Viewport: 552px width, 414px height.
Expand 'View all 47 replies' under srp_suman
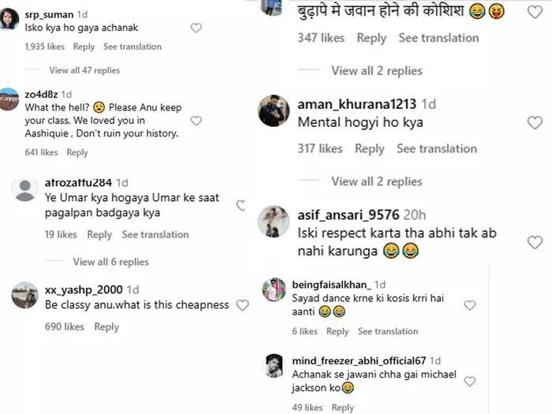click(84, 70)
